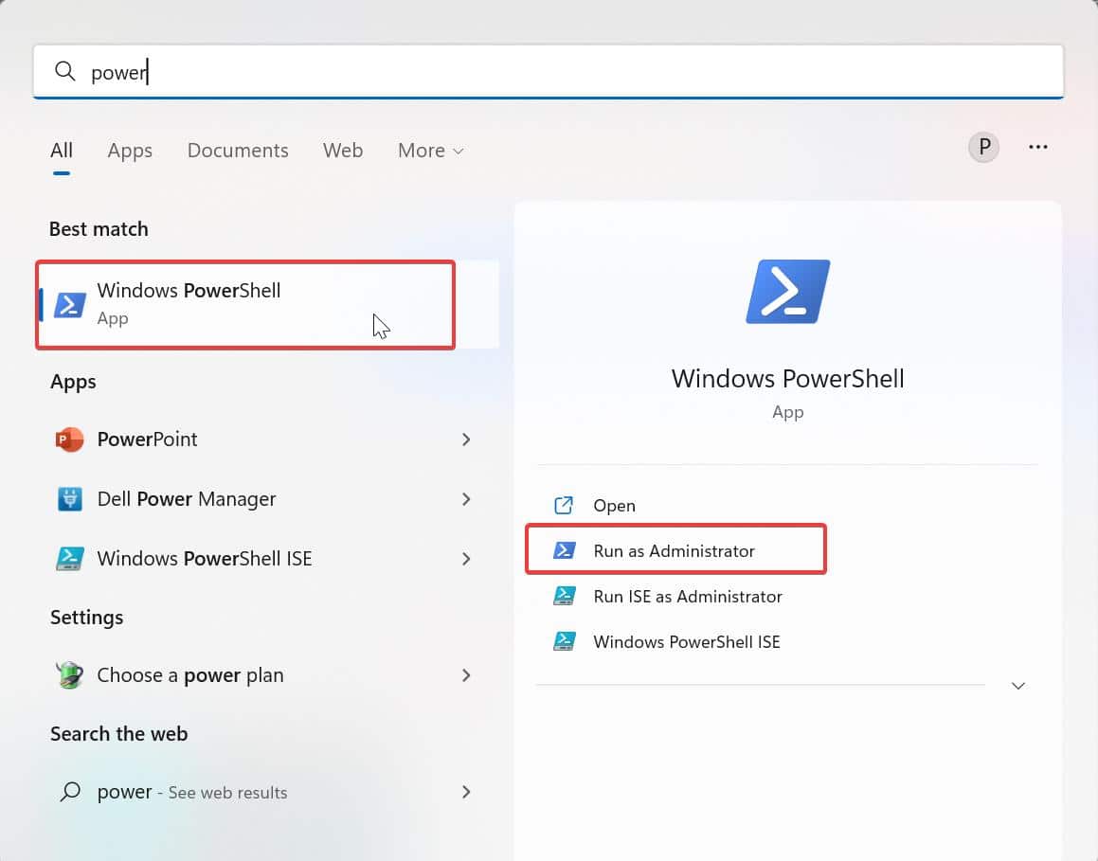Click the Run ISE as Administrator icon
Screen dimensions: 1098x861
[x=564, y=596]
